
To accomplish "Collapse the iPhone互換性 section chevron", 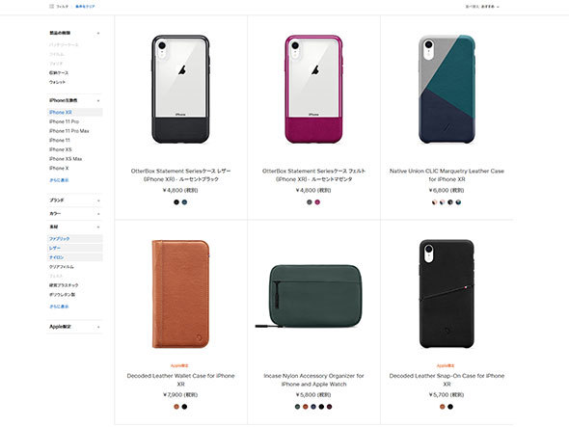I will [x=98, y=101].
